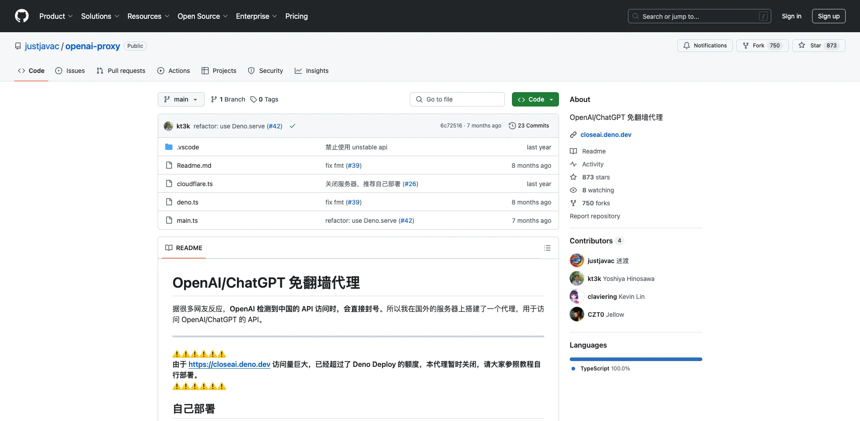Click the TypeScript blue color dot

pos(573,369)
